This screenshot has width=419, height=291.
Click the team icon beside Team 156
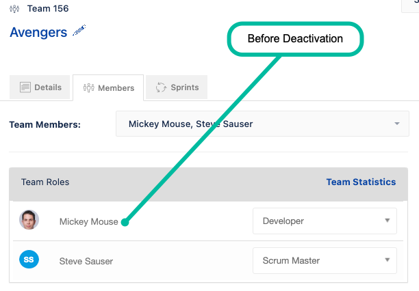(14, 9)
